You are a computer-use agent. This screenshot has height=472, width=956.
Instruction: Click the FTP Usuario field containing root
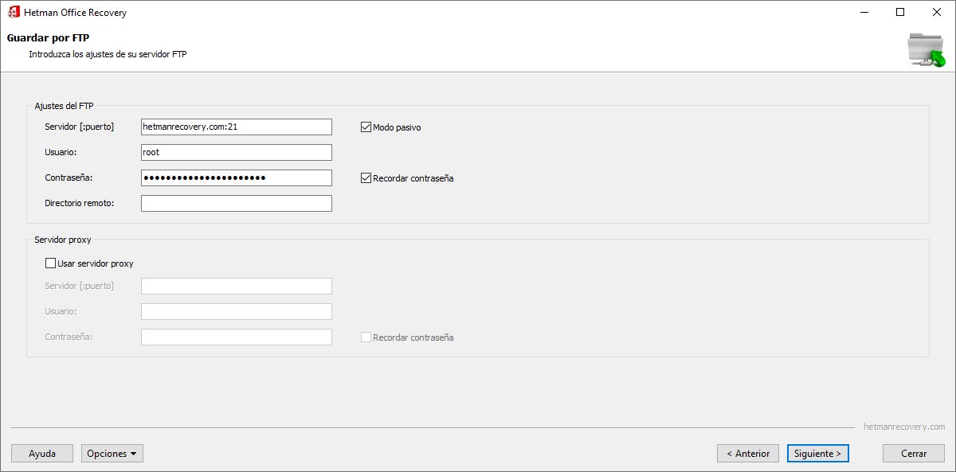237,153
